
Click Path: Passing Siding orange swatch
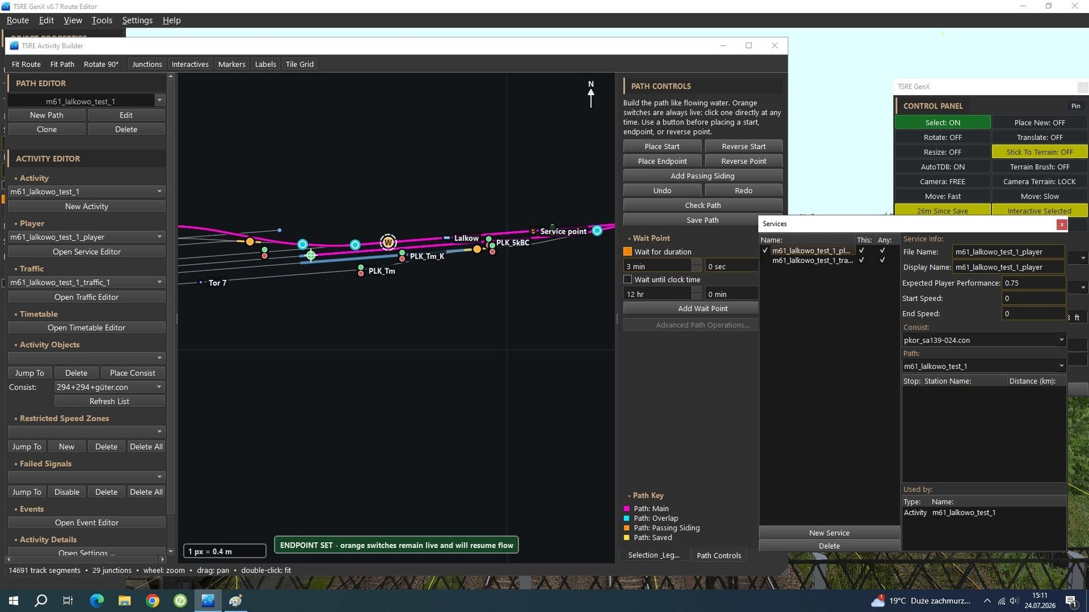[x=627, y=528]
